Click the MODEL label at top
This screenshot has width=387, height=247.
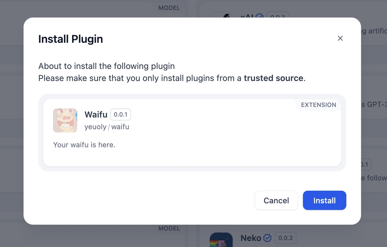(169, 8)
